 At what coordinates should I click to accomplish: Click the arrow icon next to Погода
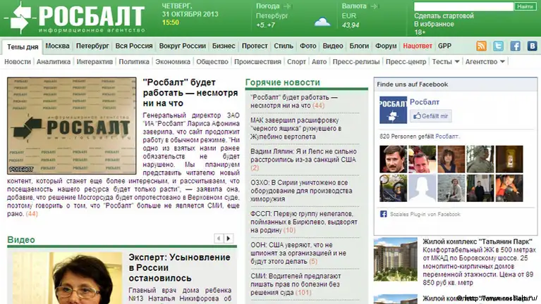coord(286,6)
